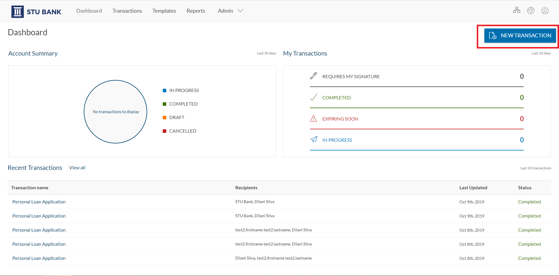Select the IN PROGRESS legend label
The height and width of the screenshot is (276, 559).
(184, 91)
